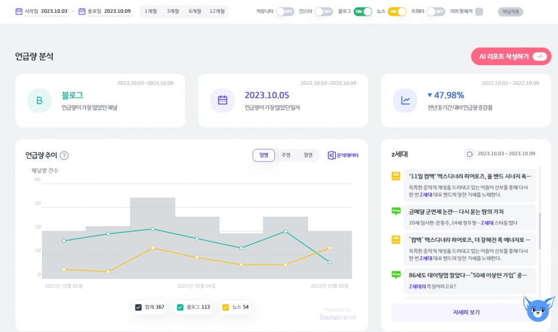The height and width of the screenshot is (332, 558).
Task: Click the blog line peak point near 20
Action: pos(153,229)
